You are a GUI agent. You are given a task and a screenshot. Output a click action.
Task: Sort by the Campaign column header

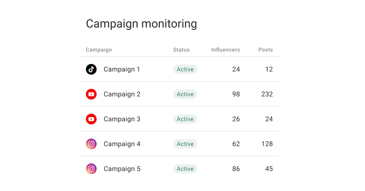(99, 50)
